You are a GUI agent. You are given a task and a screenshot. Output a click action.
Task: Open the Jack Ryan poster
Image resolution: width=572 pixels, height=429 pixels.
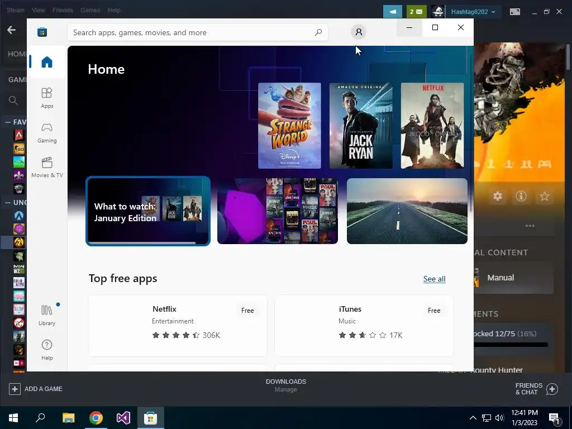click(361, 126)
